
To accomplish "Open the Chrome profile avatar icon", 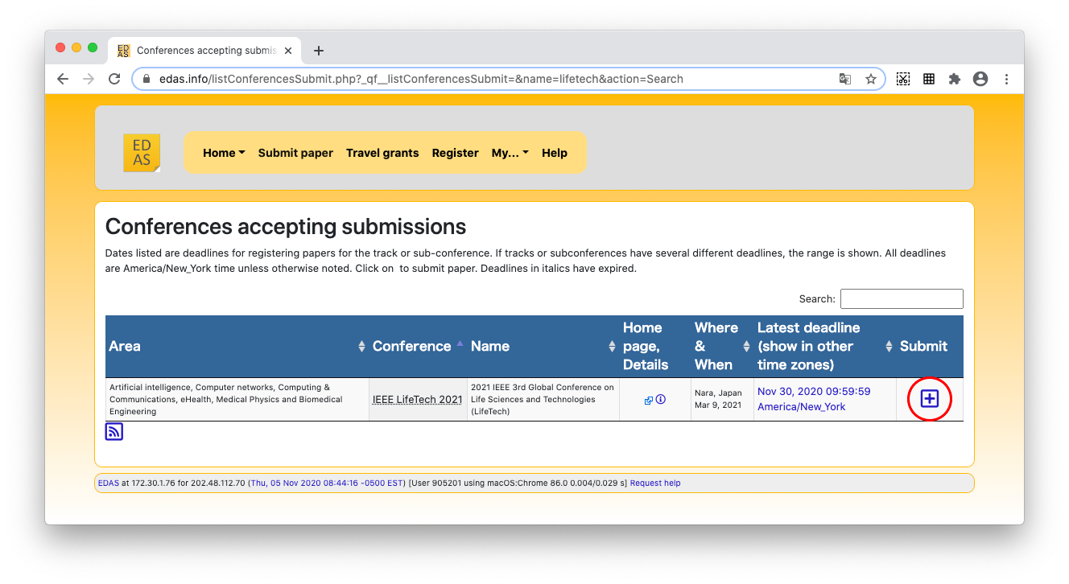I will point(980,79).
